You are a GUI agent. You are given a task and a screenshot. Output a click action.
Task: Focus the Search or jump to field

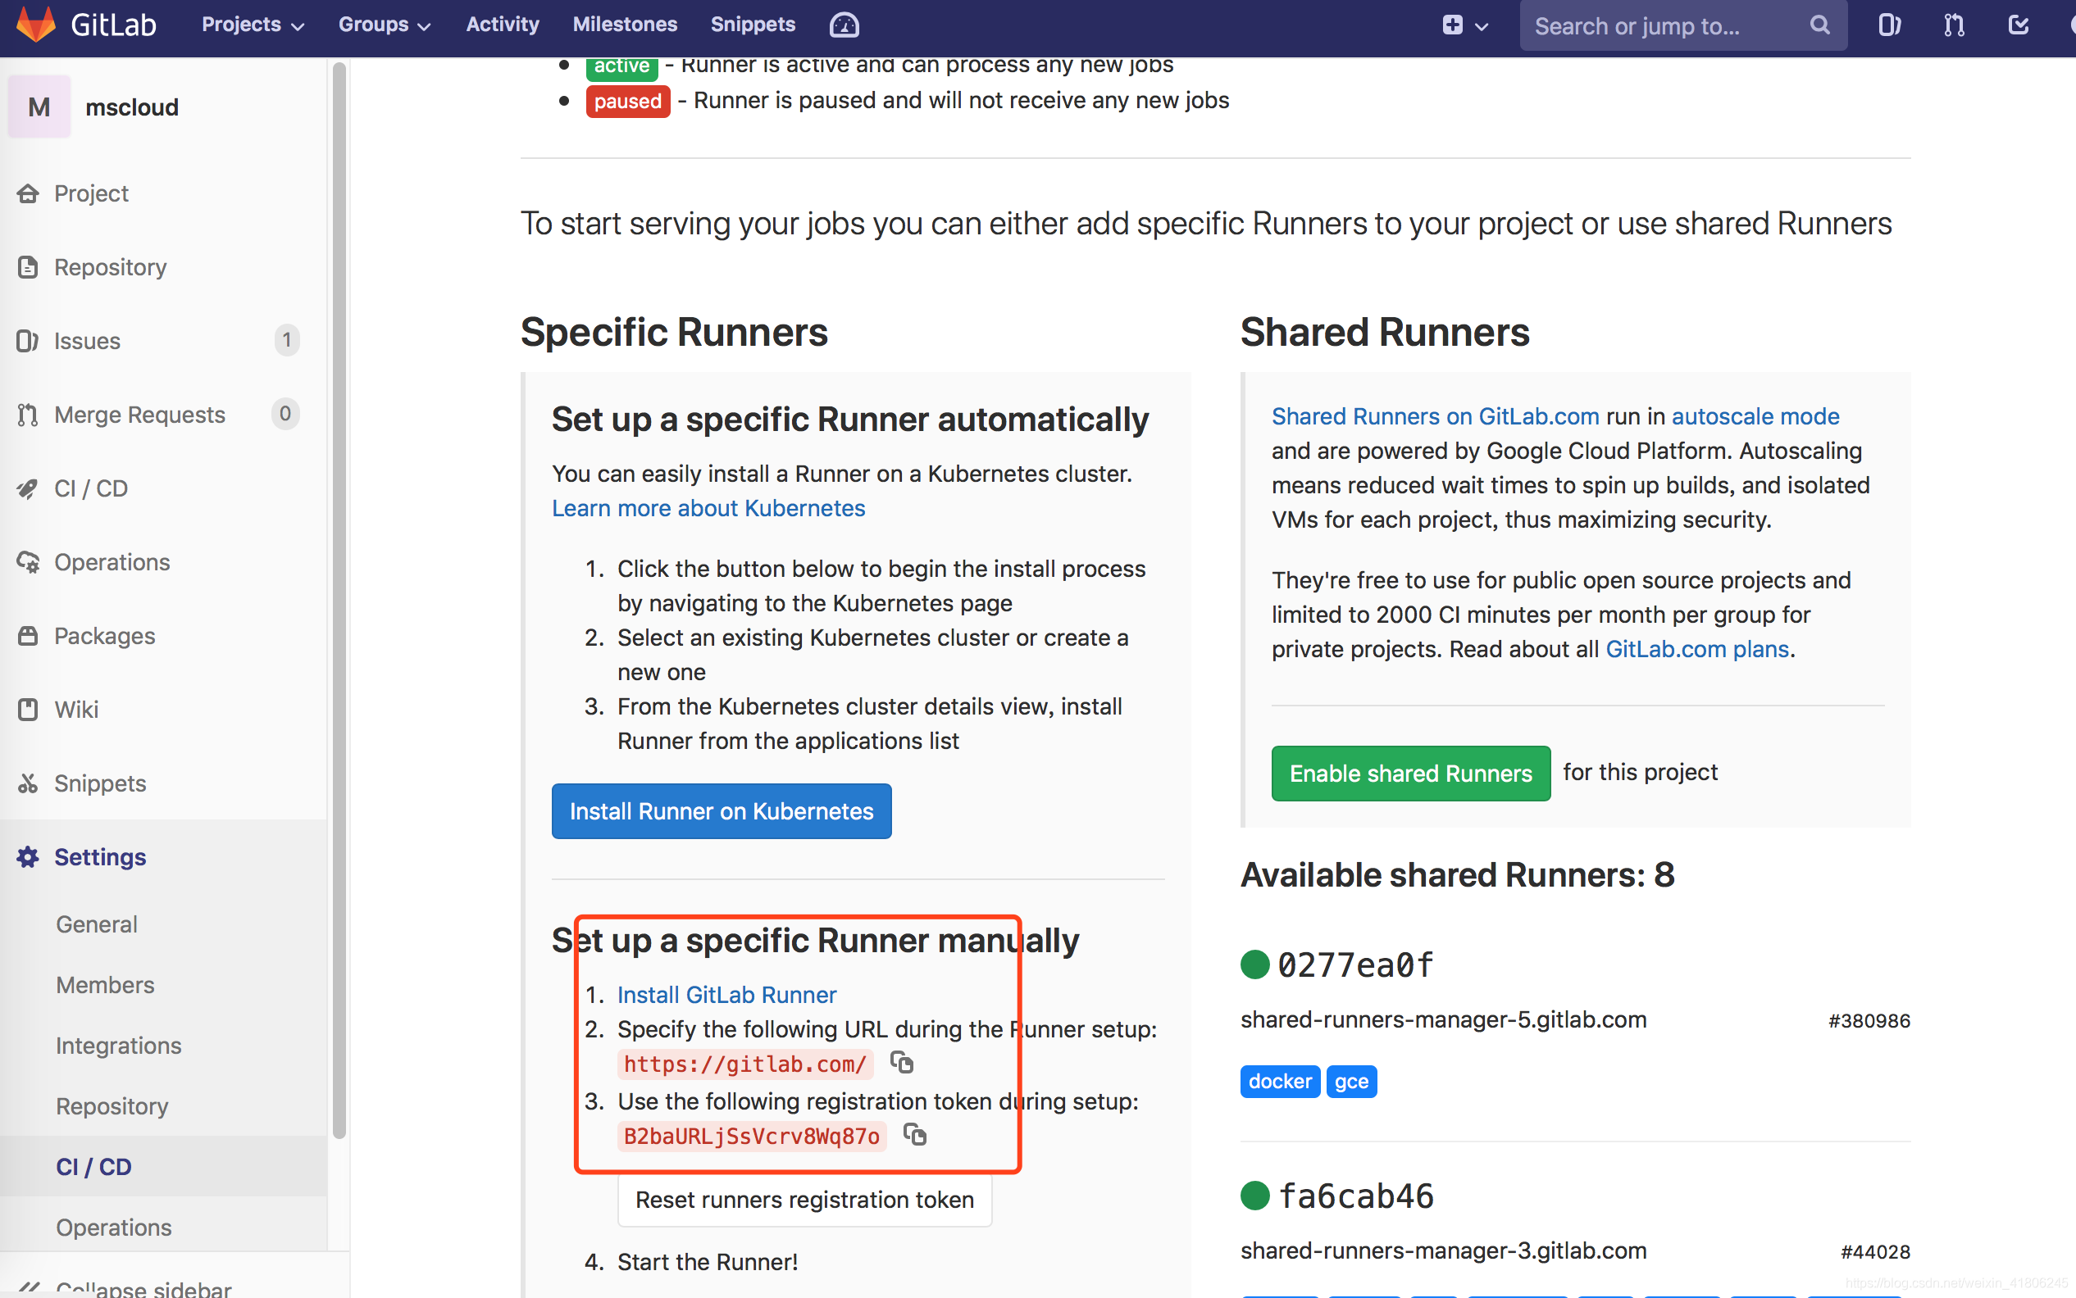coord(1682,25)
